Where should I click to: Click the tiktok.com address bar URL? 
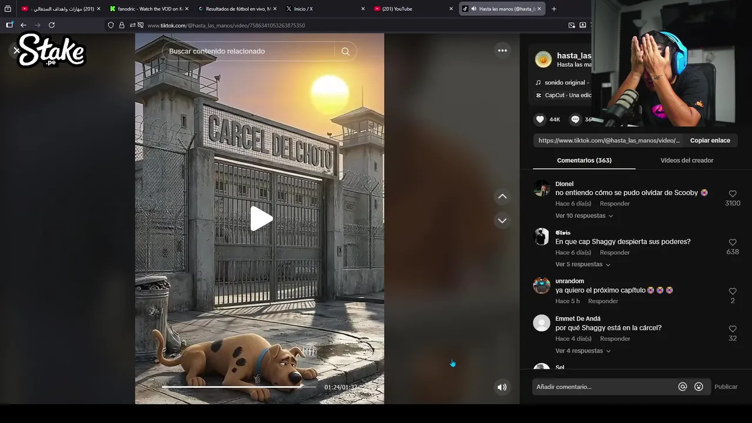click(x=226, y=25)
